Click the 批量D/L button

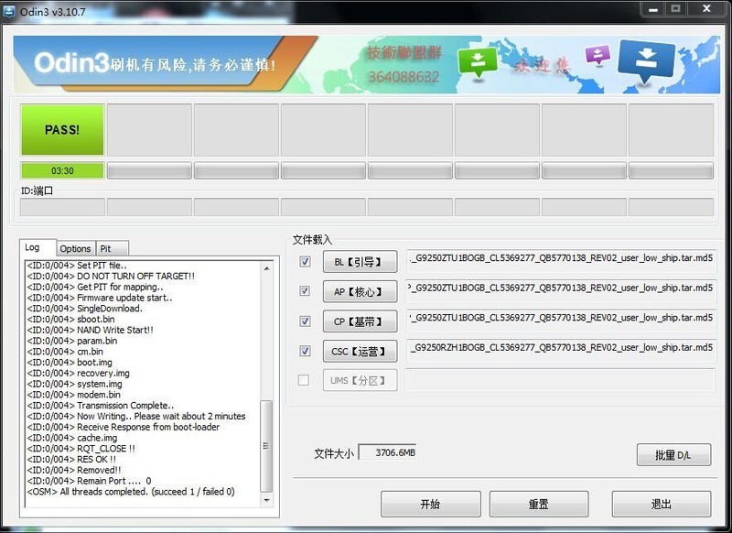click(x=673, y=455)
